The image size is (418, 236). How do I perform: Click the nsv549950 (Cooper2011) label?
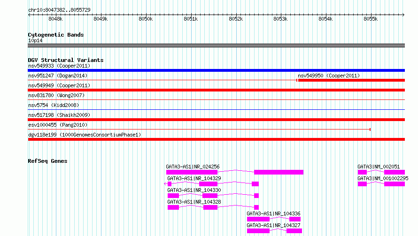(x=329, y=76)
